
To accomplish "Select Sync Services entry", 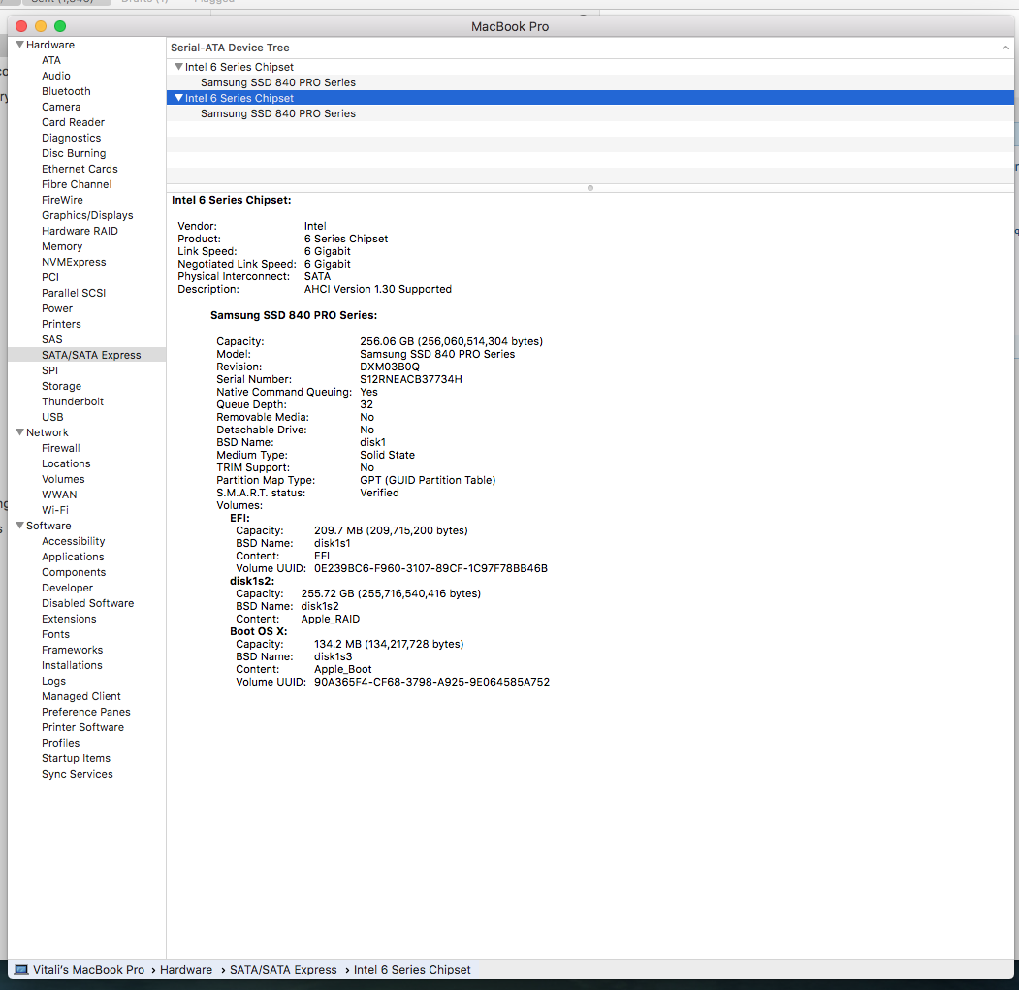I will (x=78, y=774).
